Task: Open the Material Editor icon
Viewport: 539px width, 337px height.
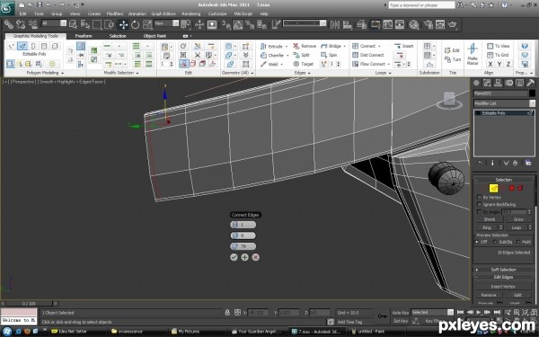Action: [414, 25]
